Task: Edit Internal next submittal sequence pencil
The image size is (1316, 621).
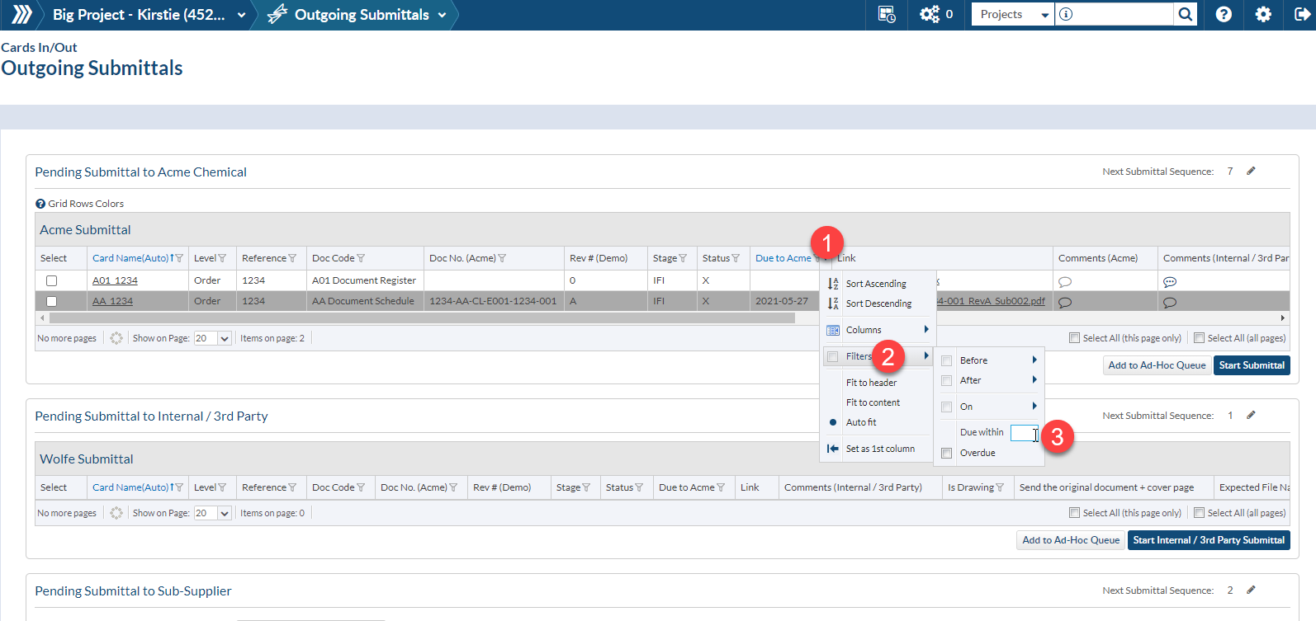Action: click(1251, 415)
